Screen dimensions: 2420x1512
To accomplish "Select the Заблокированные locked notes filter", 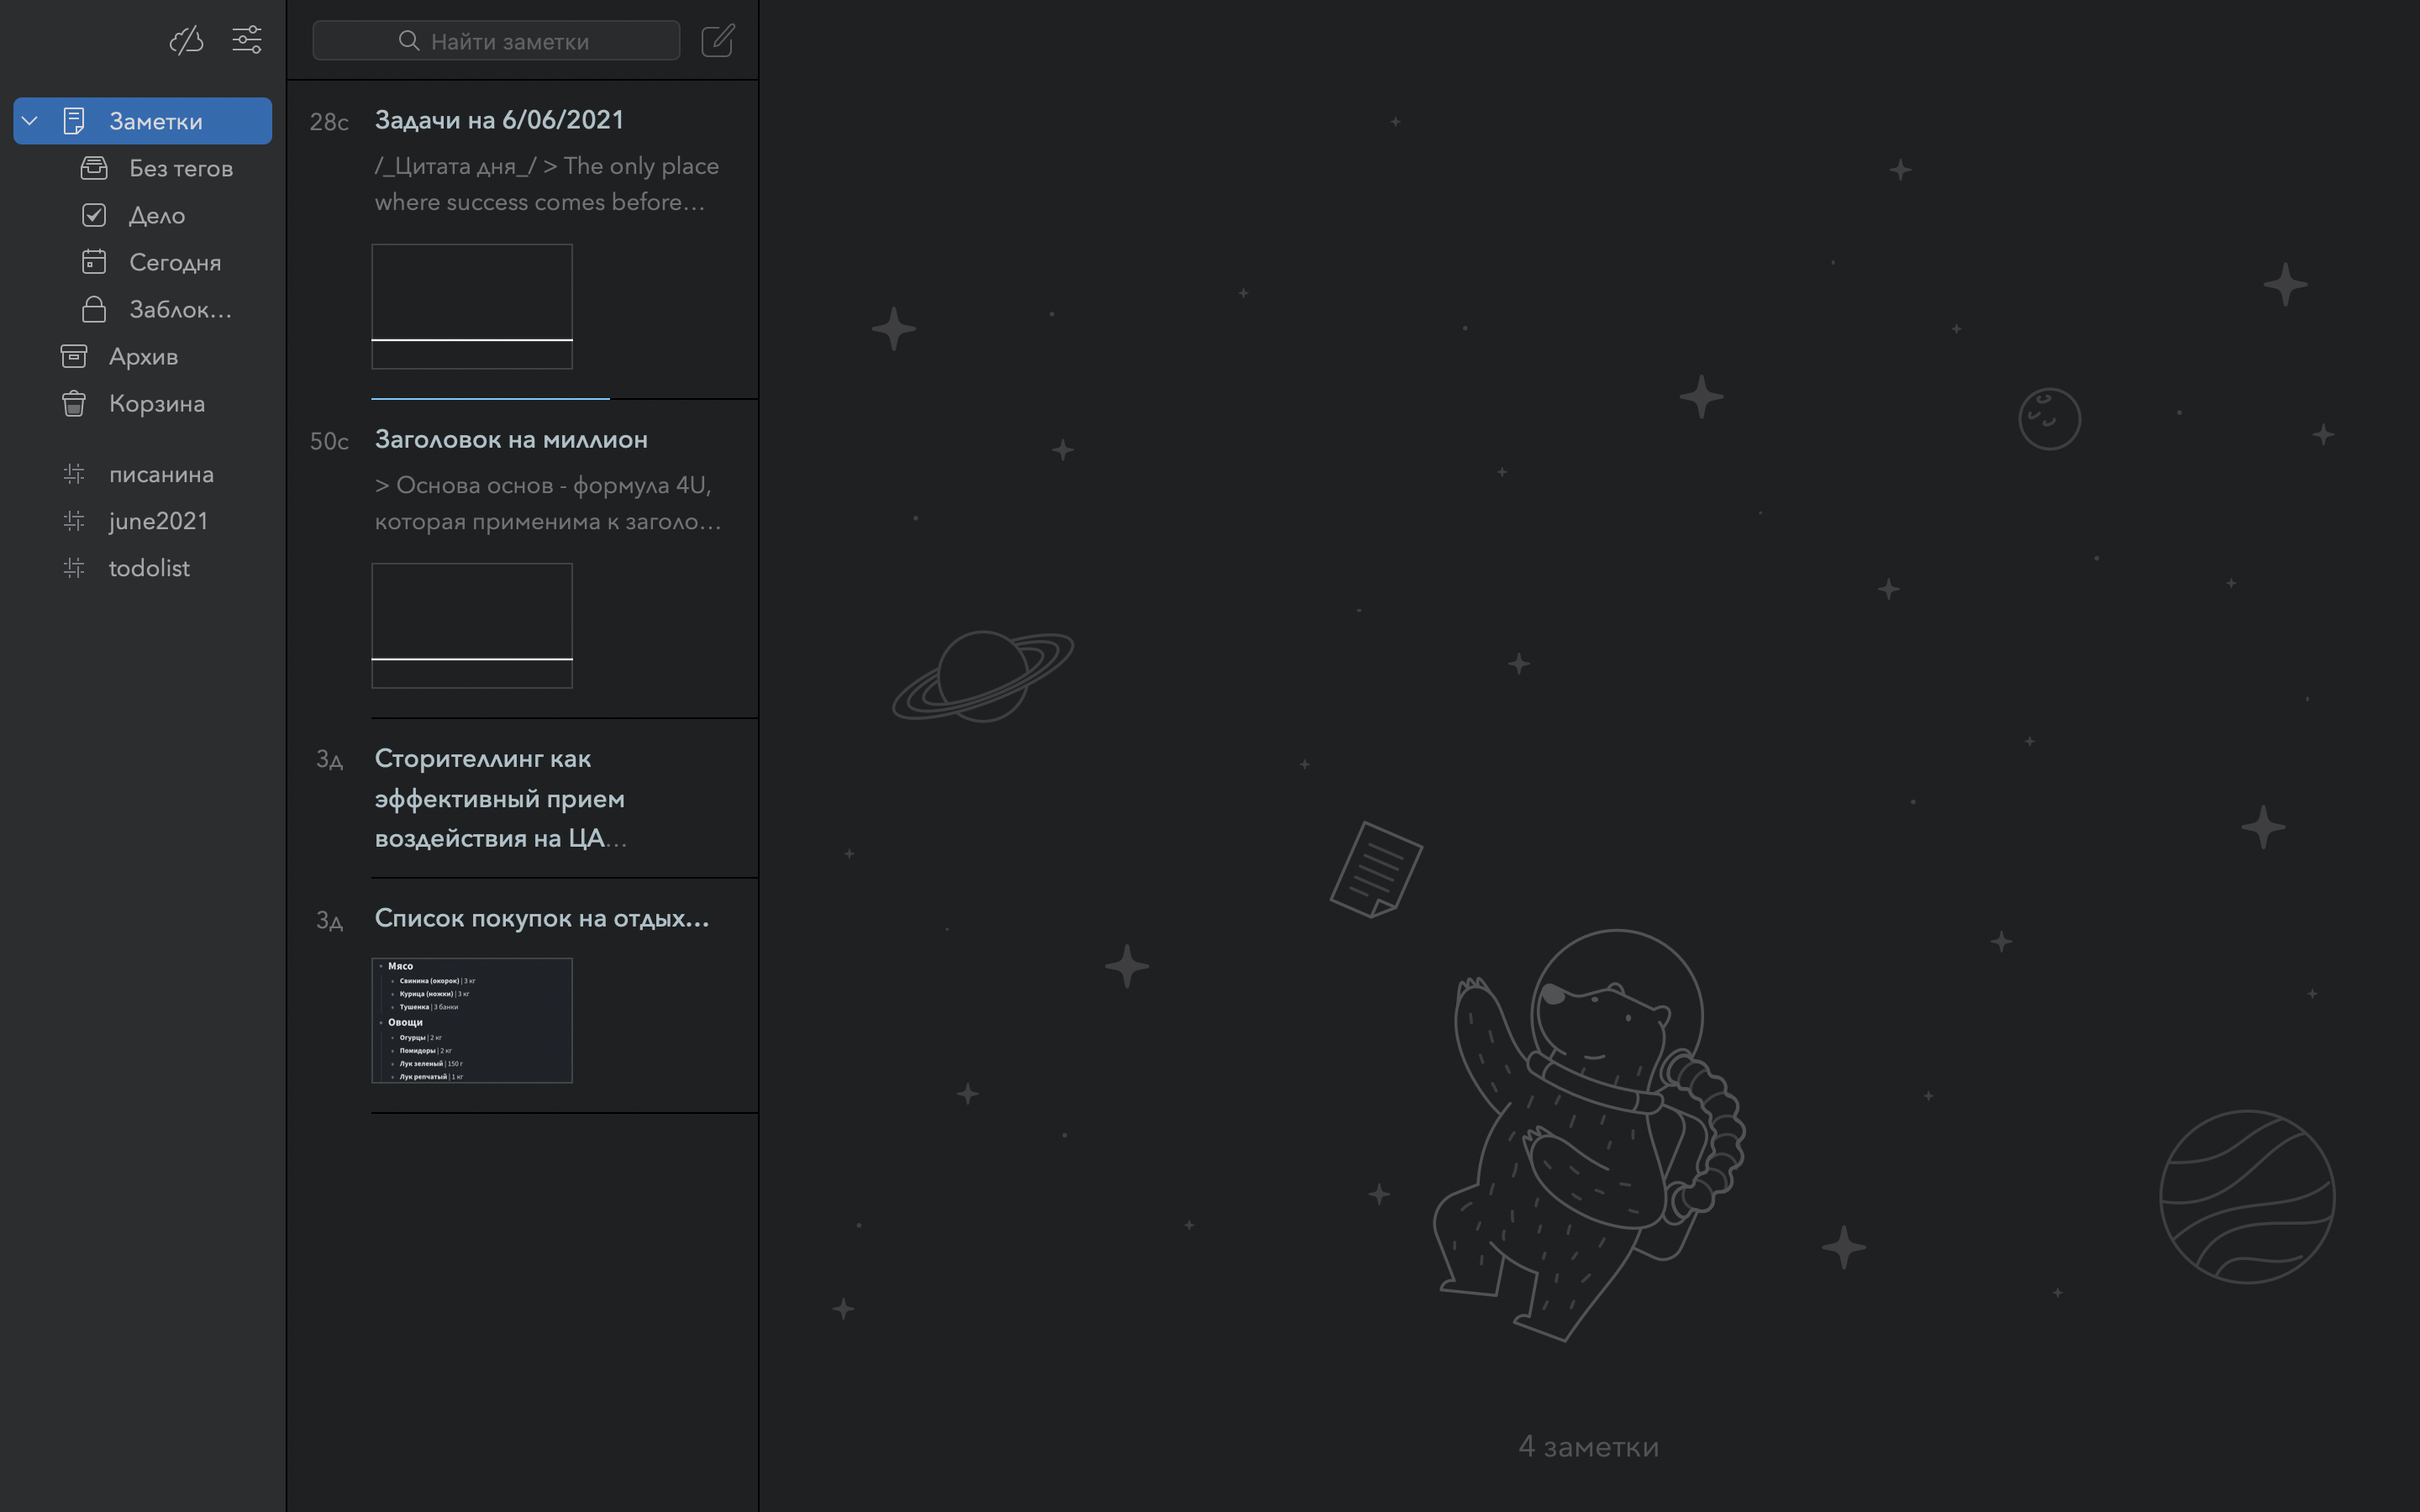I will point(180,310).
